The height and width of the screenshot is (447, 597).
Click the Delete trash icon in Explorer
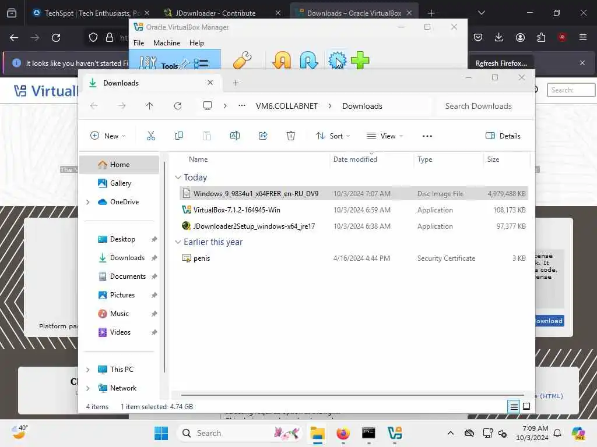[291, 136]
